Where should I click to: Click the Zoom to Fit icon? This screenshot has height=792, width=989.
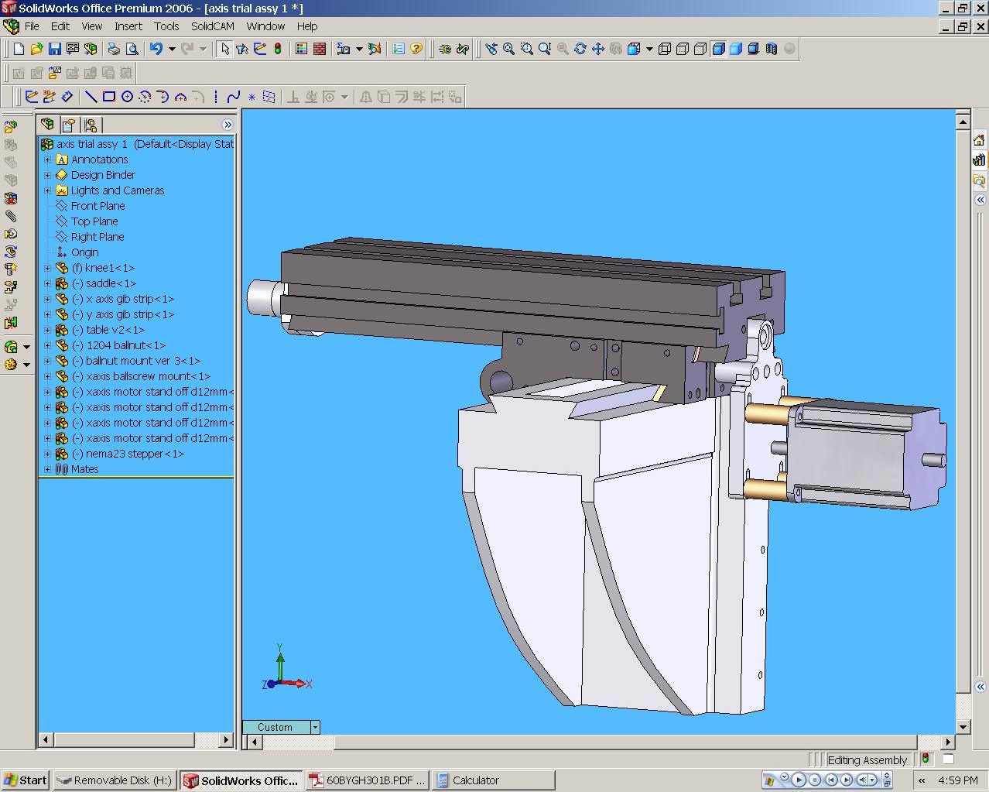pos(508,49)
